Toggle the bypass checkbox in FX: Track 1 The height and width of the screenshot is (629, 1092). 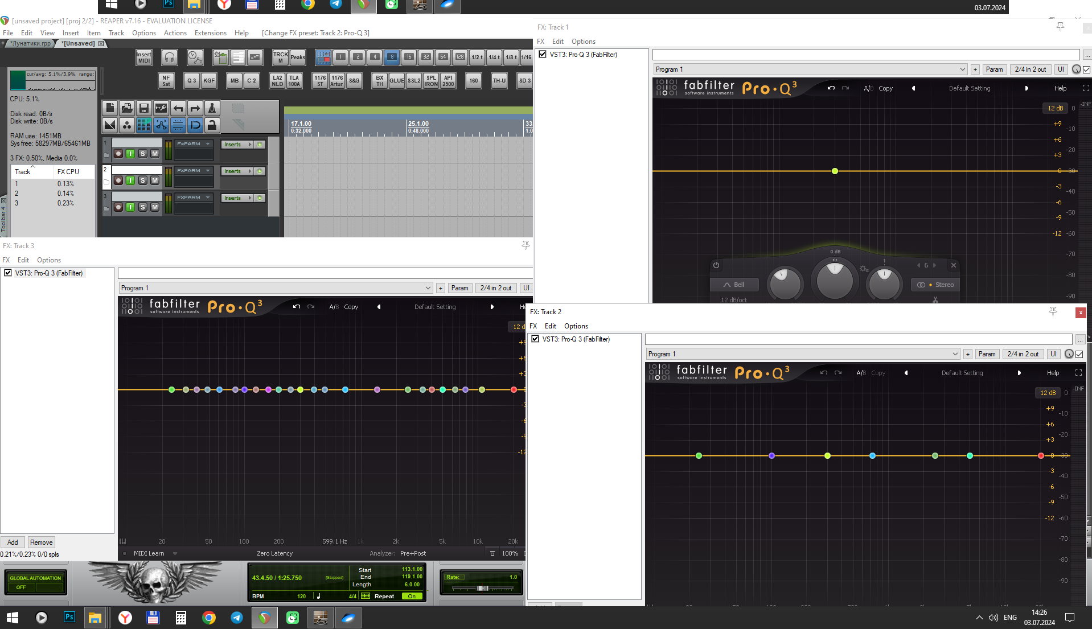(1087, 69)
